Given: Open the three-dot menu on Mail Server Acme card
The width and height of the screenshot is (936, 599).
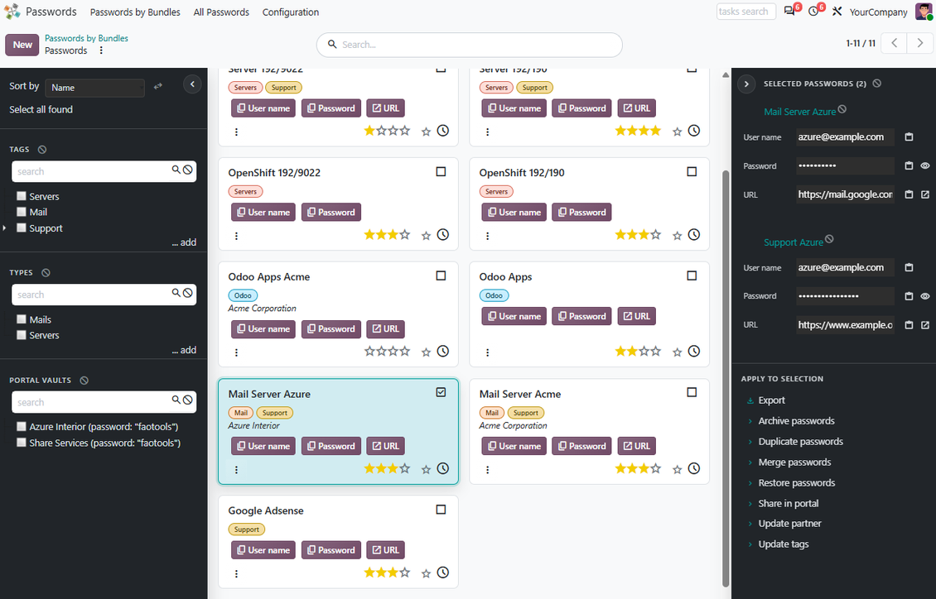Looking at the screenshot, I should (x=488, y=470).
